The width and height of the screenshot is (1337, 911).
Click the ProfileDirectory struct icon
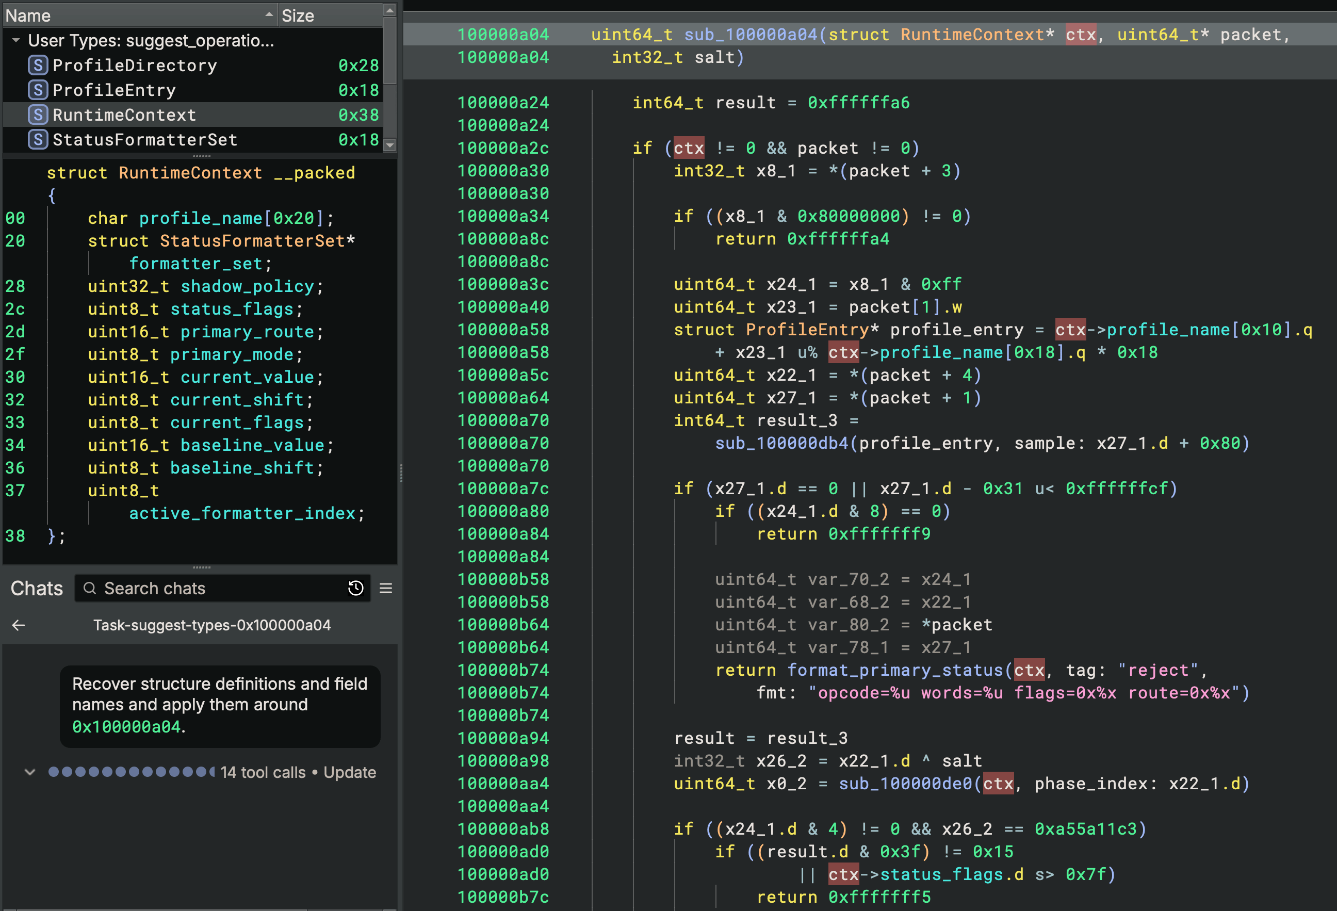point(38,65)
